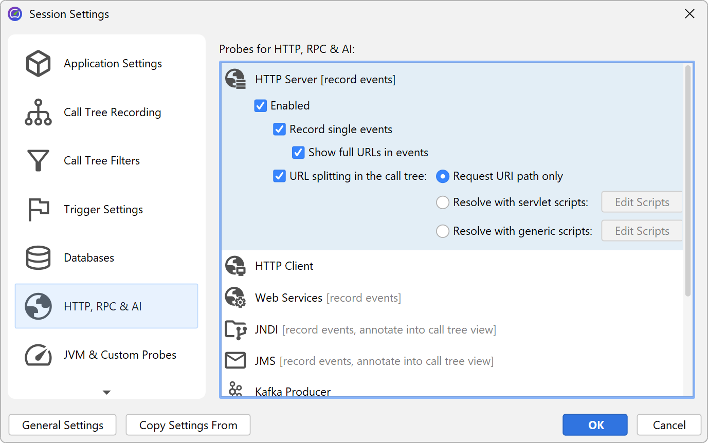Click the HTTP Client probe icon
The width and height of the screenshot is (708, 443).
click(235, 266)
